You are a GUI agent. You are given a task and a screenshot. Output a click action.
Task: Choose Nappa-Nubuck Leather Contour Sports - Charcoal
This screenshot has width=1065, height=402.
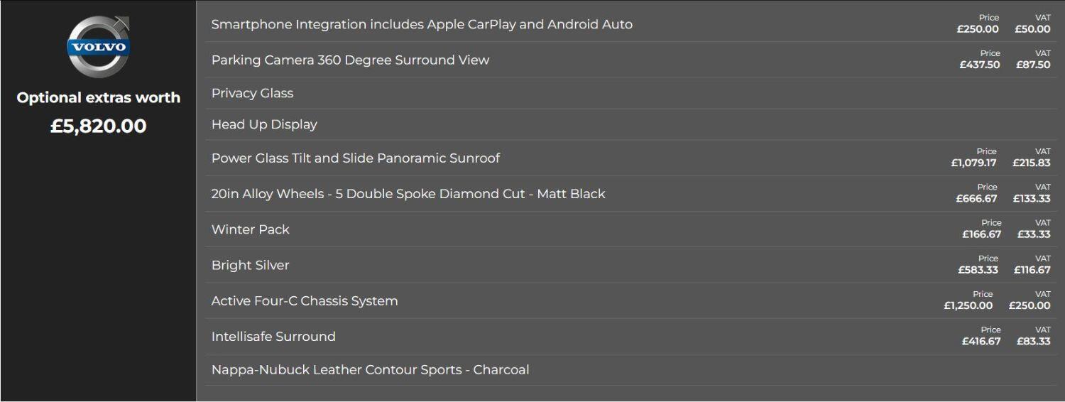point(631,369)
